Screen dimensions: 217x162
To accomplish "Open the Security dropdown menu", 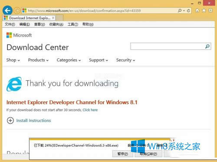I will click(x=126, y=60).
